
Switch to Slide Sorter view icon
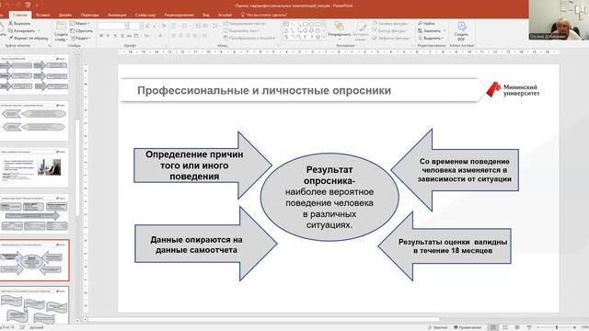(505, 327)
